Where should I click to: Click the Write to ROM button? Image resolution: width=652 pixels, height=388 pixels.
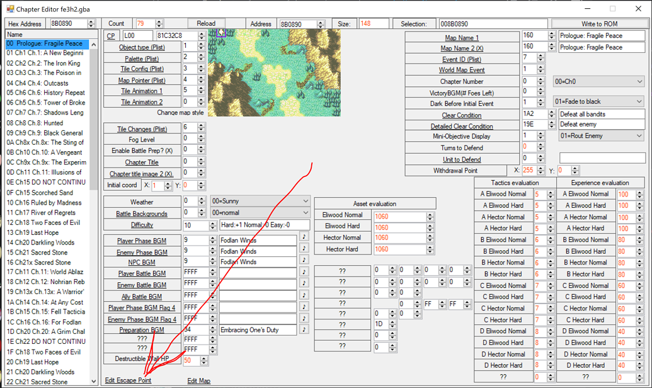pyautogui.click(x=602, y=23)
